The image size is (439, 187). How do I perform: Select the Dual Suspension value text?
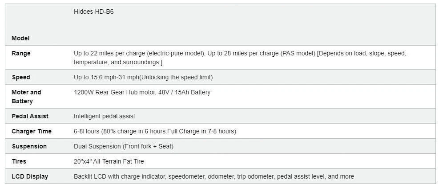tap(124, 146)
